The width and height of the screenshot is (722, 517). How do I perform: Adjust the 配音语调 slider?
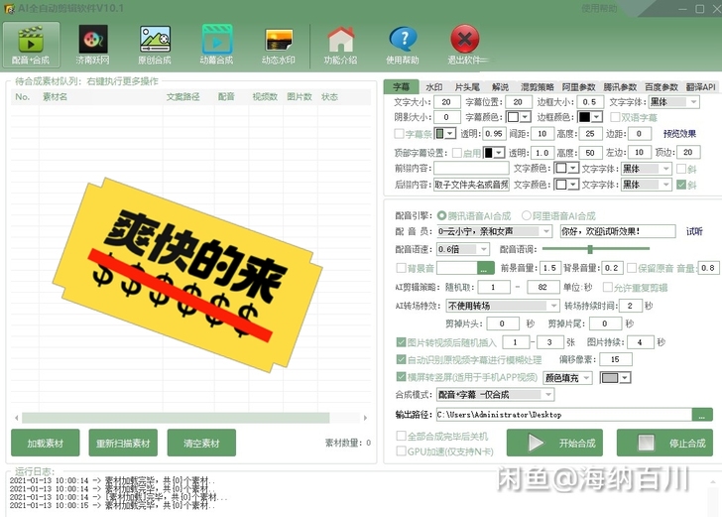pos(590,249)
